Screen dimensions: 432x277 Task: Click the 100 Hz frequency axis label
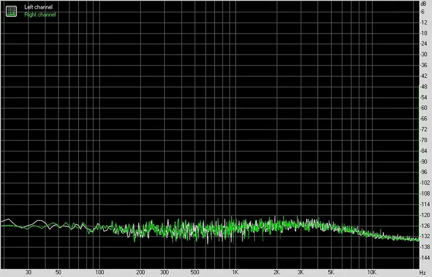[99, 272]
